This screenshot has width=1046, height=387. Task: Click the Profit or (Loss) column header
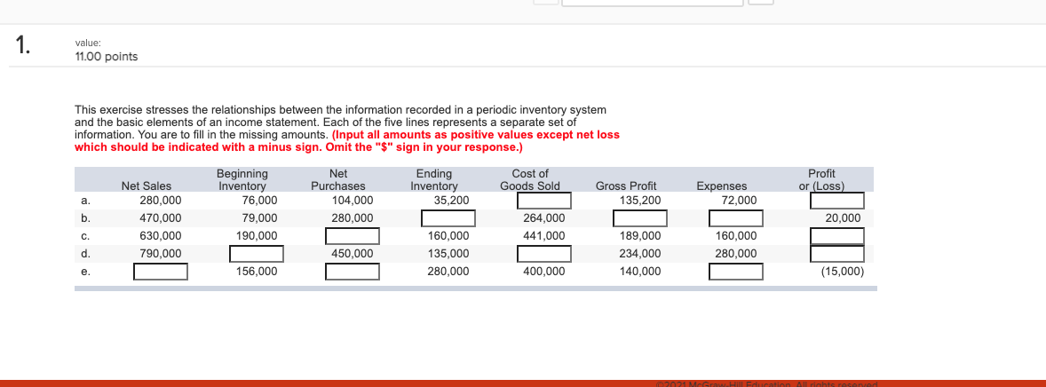(822, 180)
